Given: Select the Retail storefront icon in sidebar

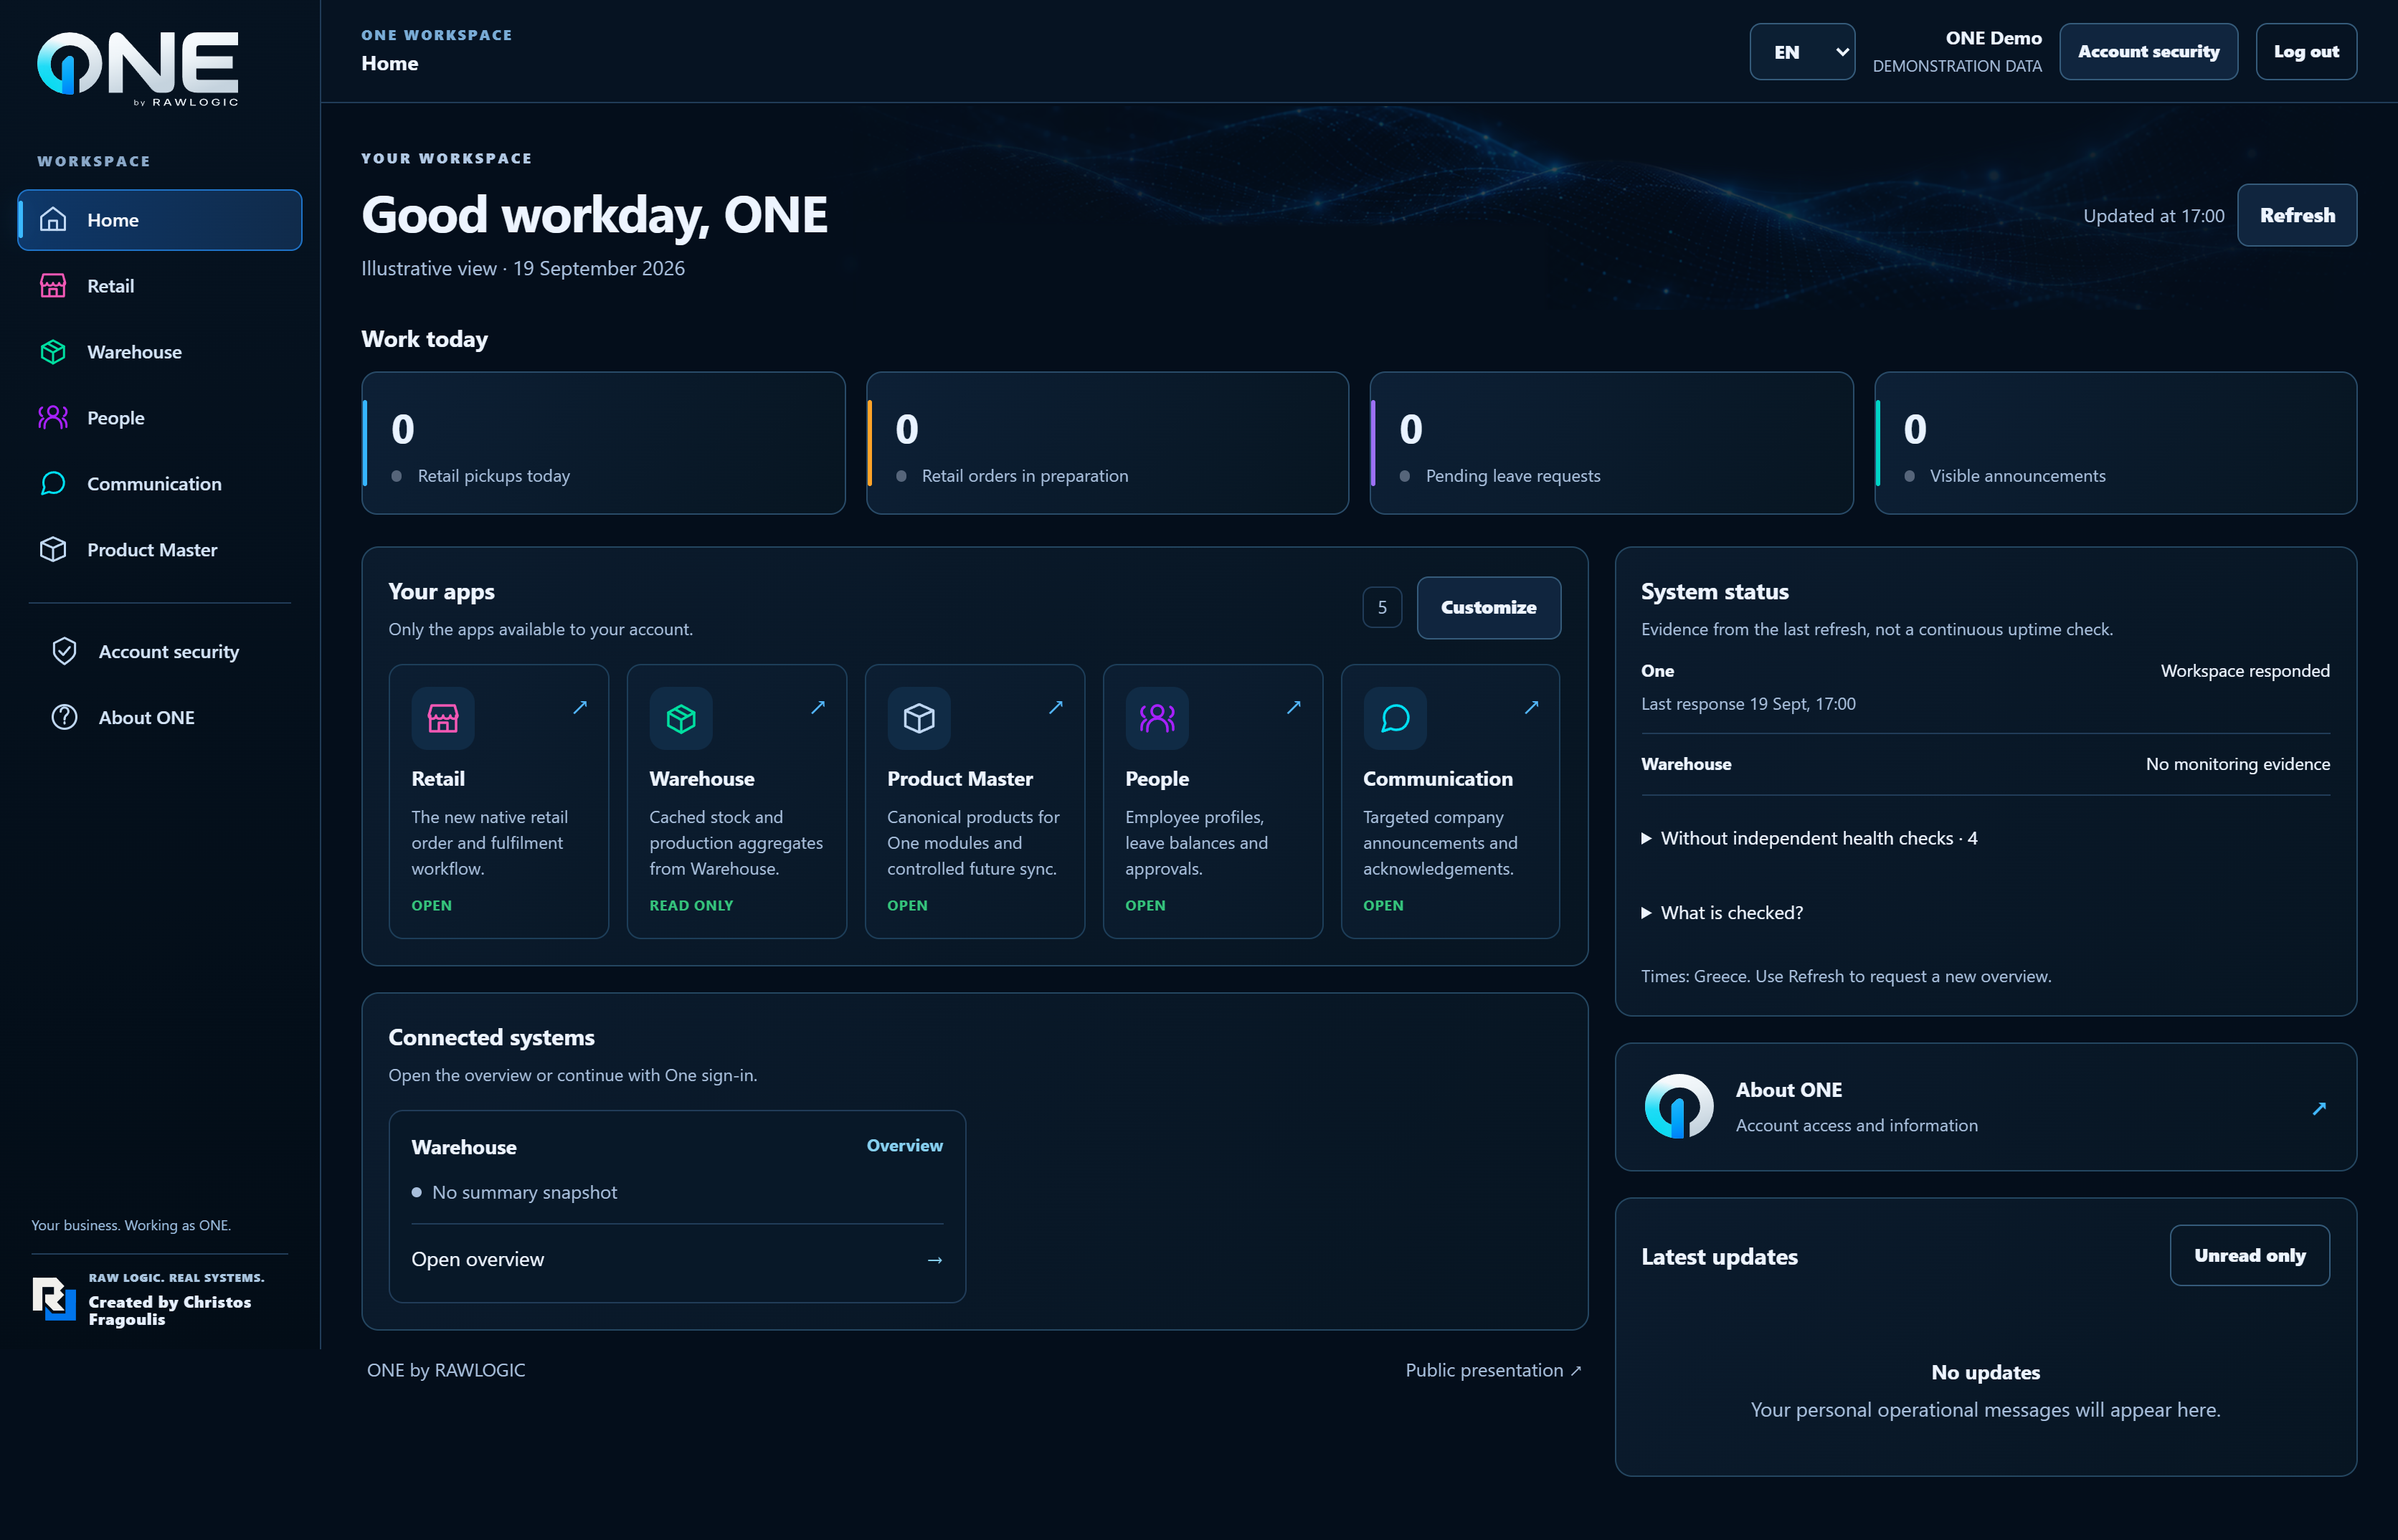Looking at the screenshot, I should [x=53, y=286].
